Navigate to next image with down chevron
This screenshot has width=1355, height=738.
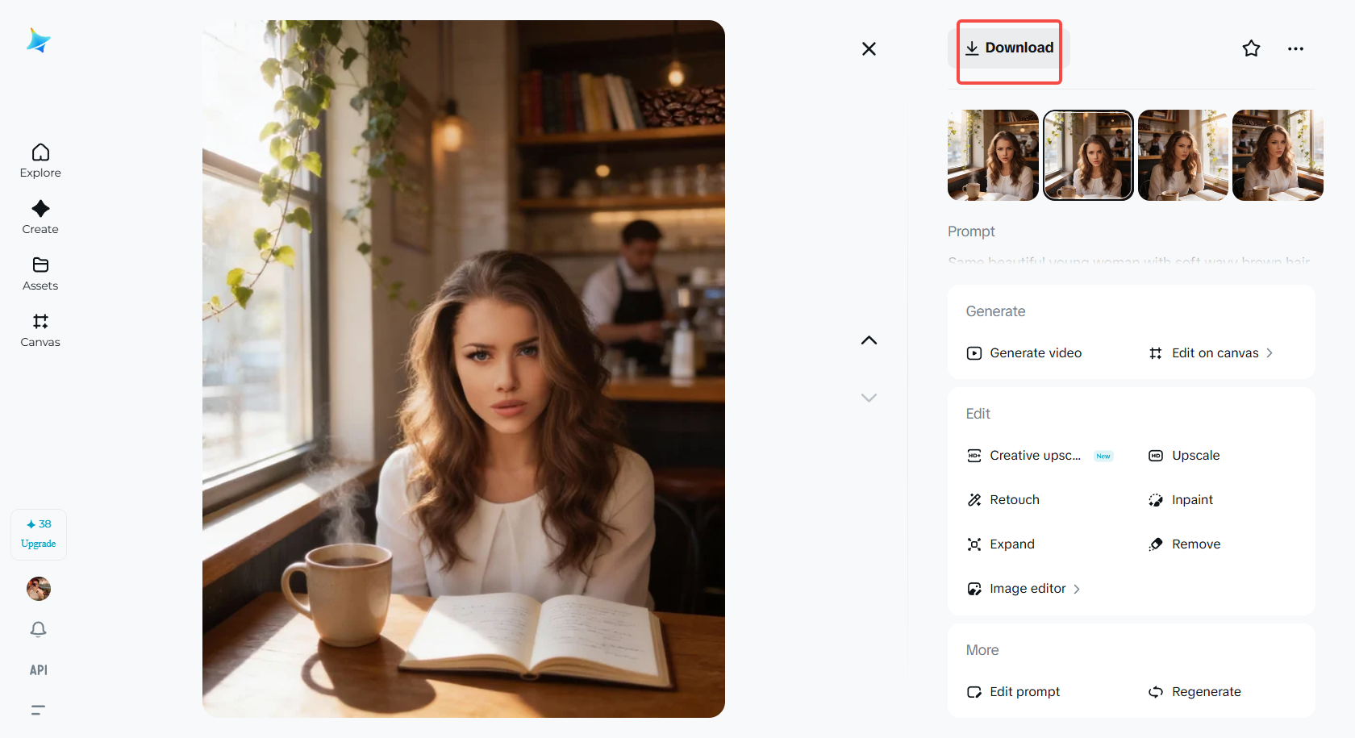(869, 397)
